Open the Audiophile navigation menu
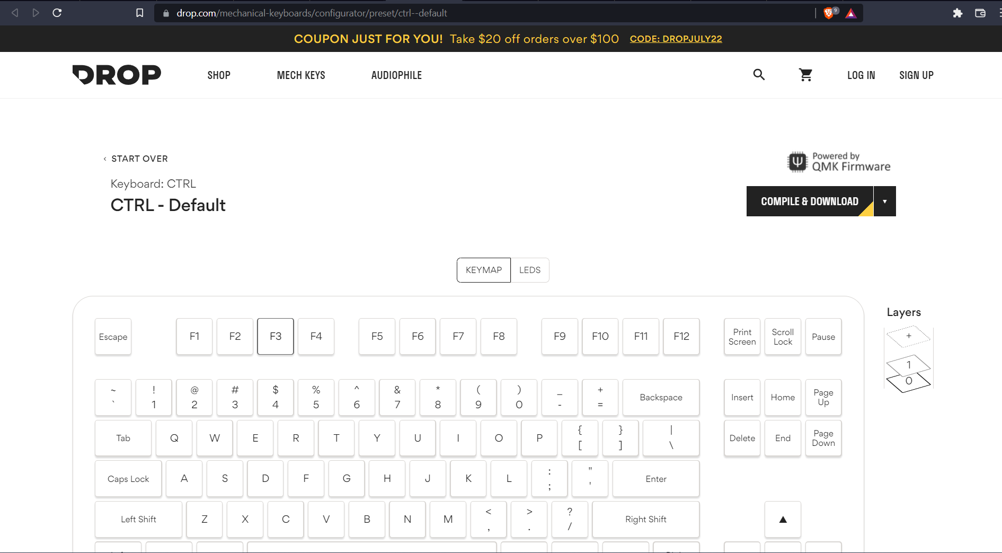This screenshot has width=1002, height=553. pyautogui.click(x=396, y=75)
